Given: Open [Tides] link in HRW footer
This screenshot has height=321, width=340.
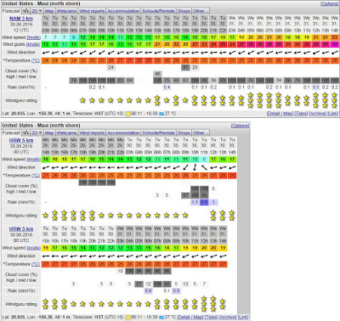Looking at the screenshot, I should tap(211, 317).
